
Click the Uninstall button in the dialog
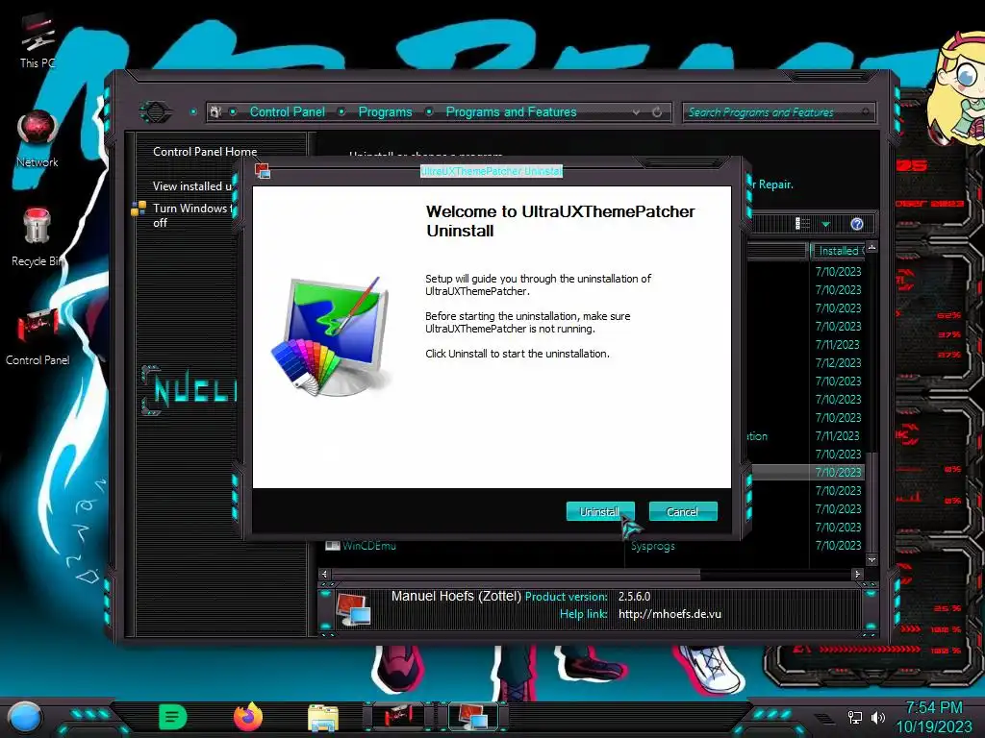pos(600,511)
